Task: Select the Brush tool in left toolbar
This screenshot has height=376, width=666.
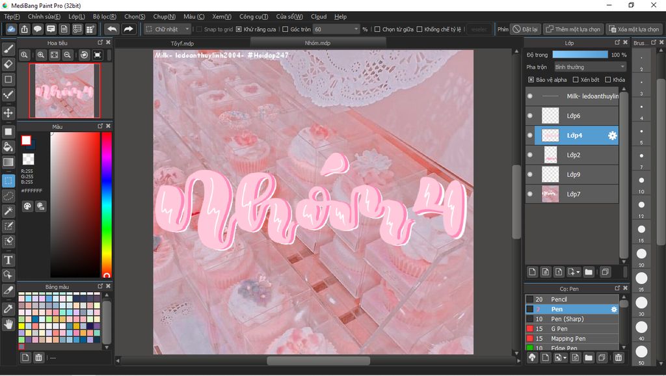Action: (8, 49)
